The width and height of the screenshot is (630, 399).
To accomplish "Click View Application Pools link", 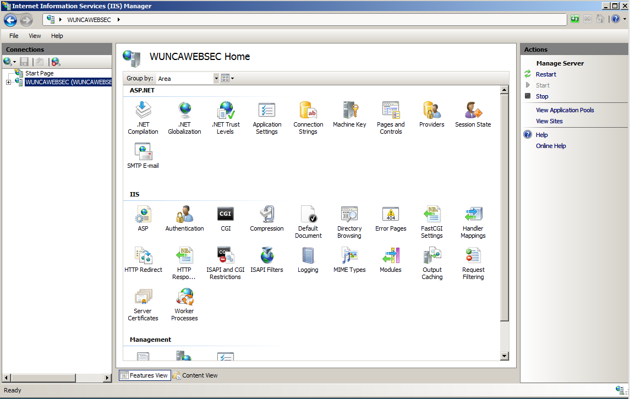I will (x=565, y=110).
